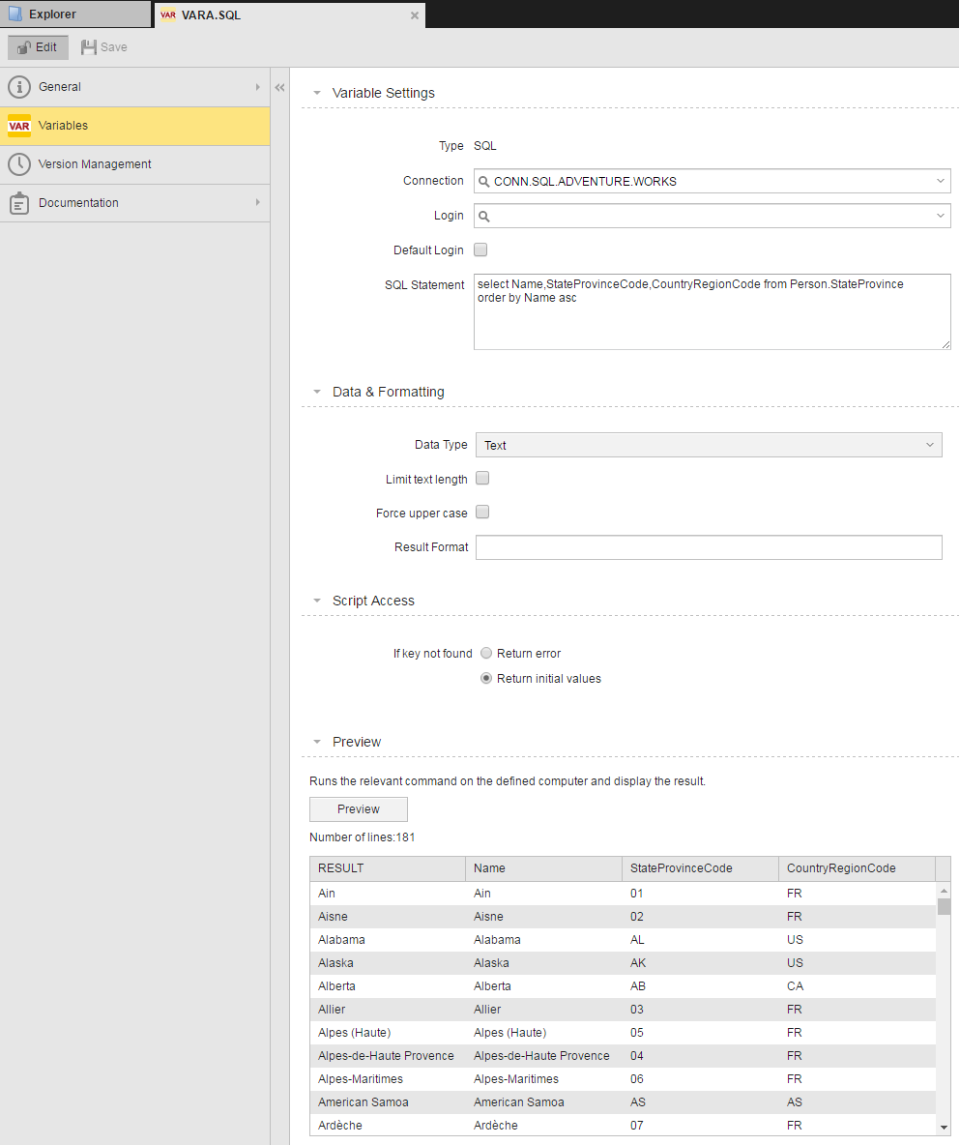960x1145 pixels.
Task: Click the preview table scrollbar down arrow
Action: pos(944,1128)
